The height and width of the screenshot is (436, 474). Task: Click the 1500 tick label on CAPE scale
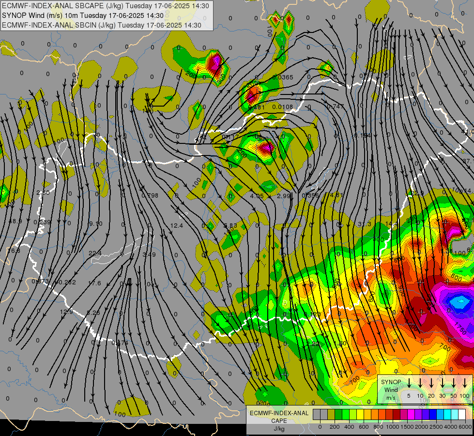(x=408, y=427)
